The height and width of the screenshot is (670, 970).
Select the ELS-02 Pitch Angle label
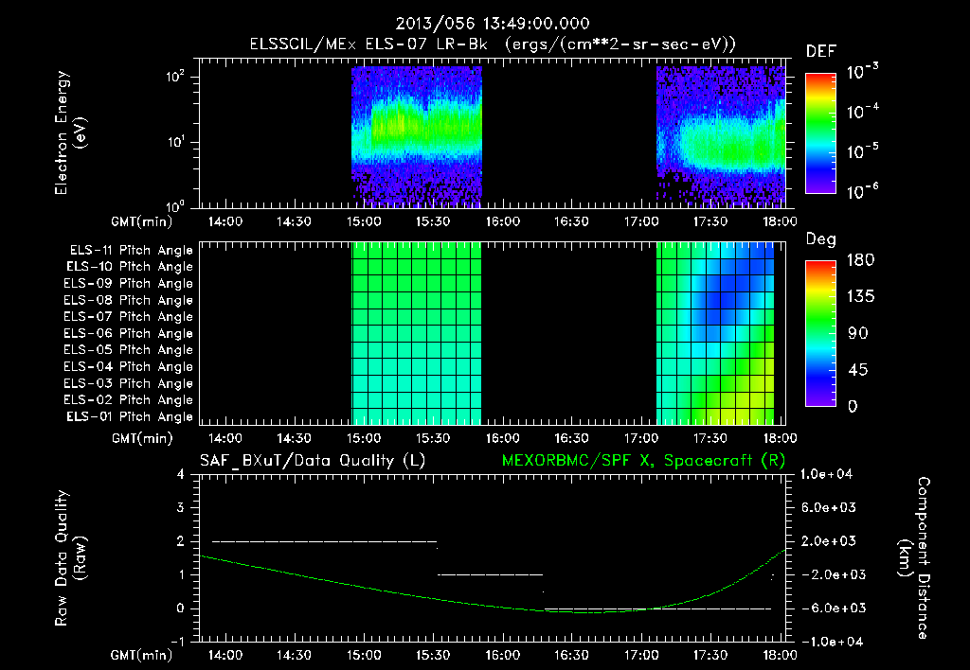point(128,400)
